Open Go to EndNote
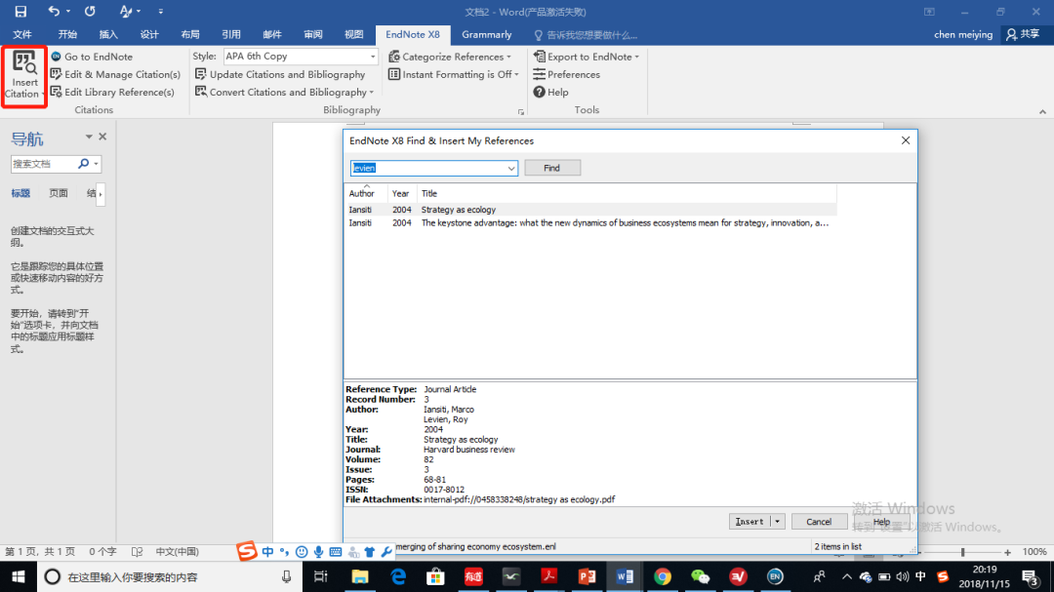 click(x=92, y=57)
